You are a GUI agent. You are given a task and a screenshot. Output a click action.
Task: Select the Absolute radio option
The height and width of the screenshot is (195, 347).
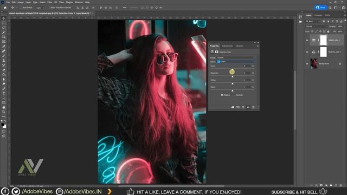tap(234, 95)
